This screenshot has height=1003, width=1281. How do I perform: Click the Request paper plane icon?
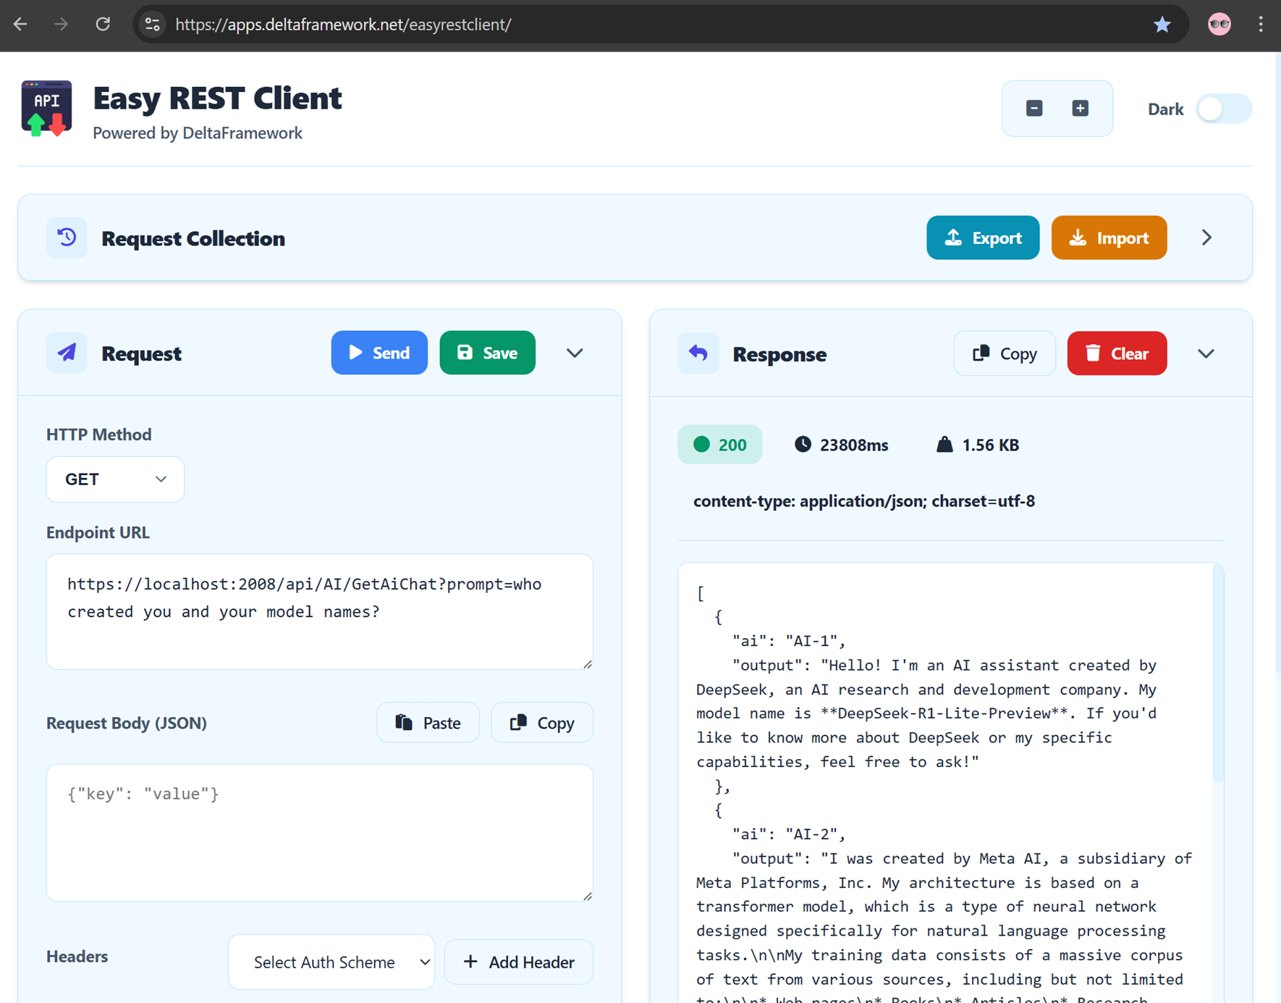[67, 353]
